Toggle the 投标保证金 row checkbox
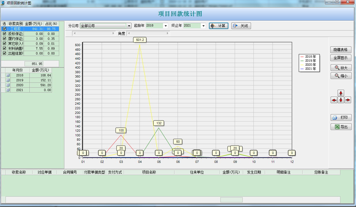The height and width of the screenshot is (207, 356). click(x=4, y=34)
